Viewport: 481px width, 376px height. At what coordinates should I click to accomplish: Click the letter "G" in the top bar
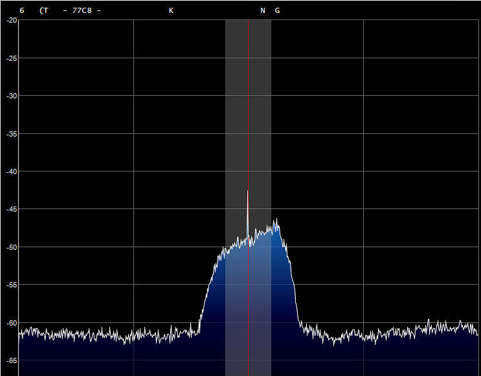click(x=277, y=11)
